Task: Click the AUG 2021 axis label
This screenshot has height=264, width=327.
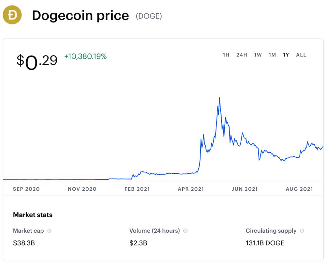Action: click(299, 189)
